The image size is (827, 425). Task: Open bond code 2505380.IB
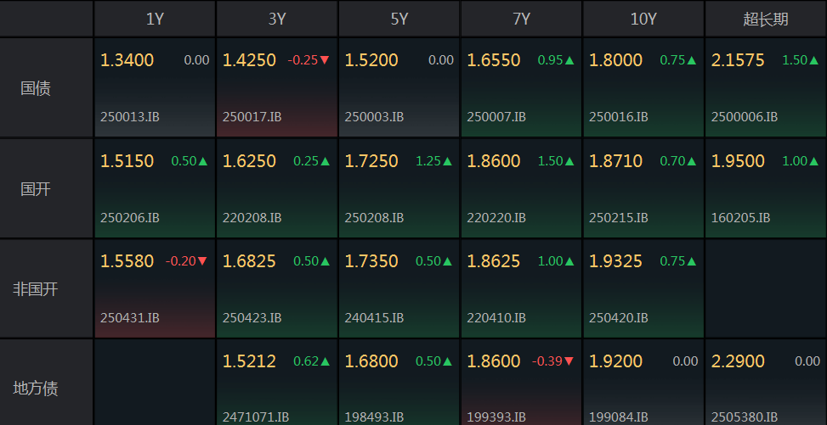click(745, 417)
